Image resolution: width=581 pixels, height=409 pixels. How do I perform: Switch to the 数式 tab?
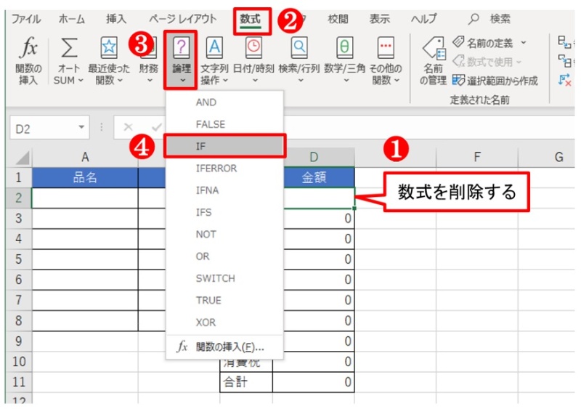(250, 19)
